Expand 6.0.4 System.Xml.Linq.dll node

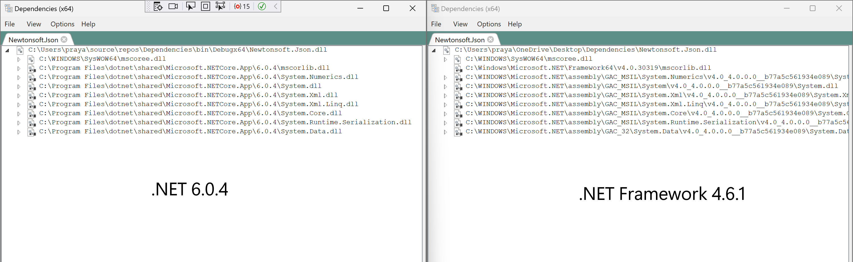tap(19, 105)
